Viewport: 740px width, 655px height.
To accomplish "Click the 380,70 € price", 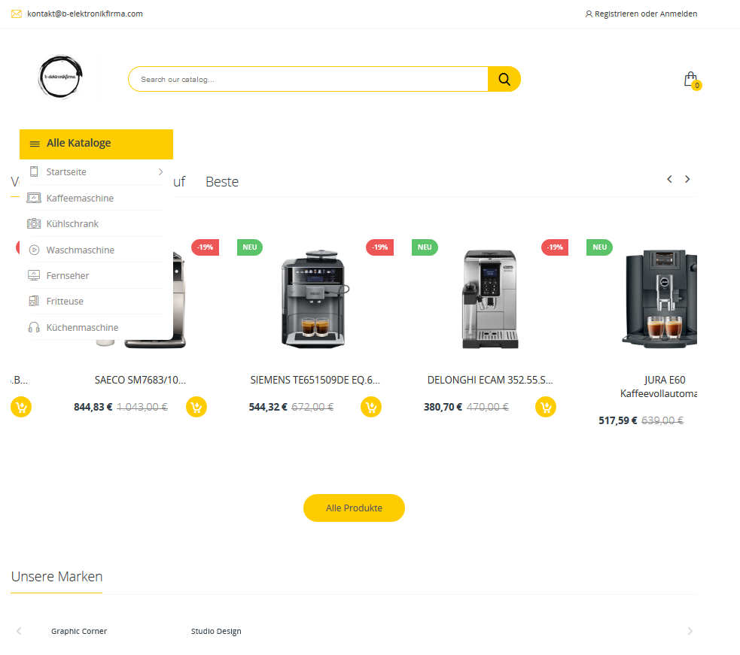I will [443, 407].
